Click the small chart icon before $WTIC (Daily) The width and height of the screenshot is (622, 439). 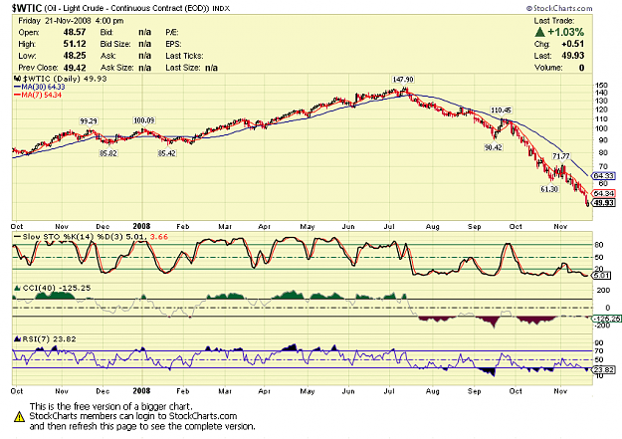[x=17, y=79]
